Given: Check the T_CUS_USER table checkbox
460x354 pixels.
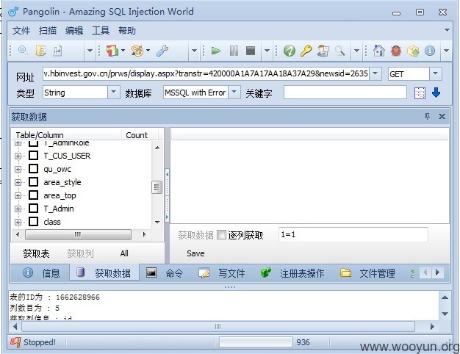Looking at the screenshot, I should (34, 156).
